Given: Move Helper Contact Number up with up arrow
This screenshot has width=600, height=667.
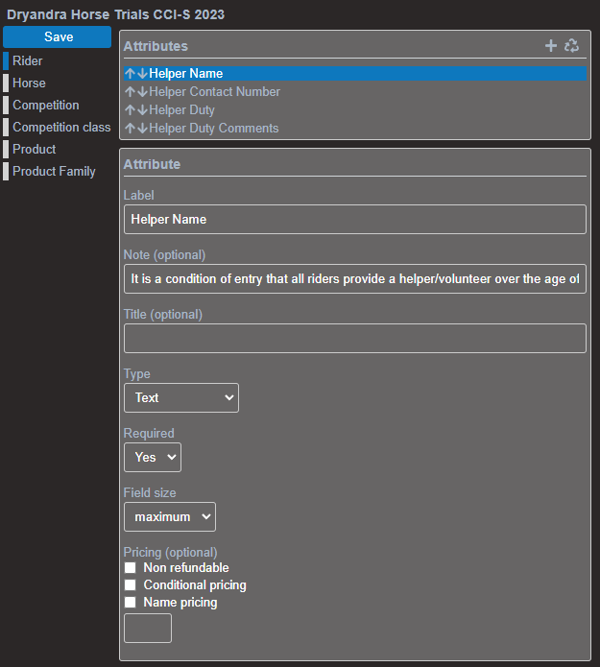Looking at the screenshot, I should point(130,92).
